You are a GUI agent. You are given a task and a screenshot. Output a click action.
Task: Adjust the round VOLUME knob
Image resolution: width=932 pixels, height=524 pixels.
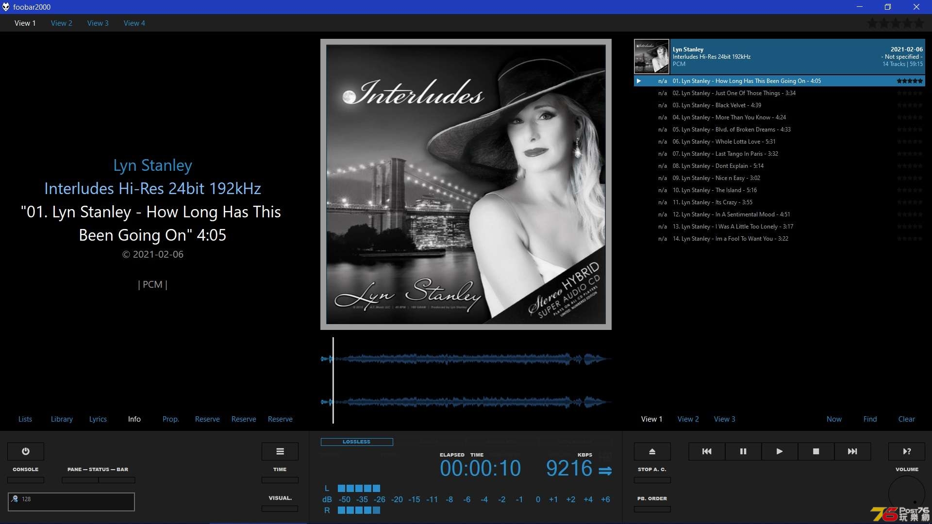(x=907, y=494)
